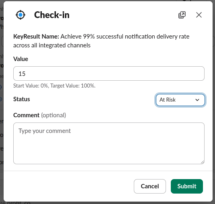Click the Value field label
Screen dimensions: 215x204
21,59
